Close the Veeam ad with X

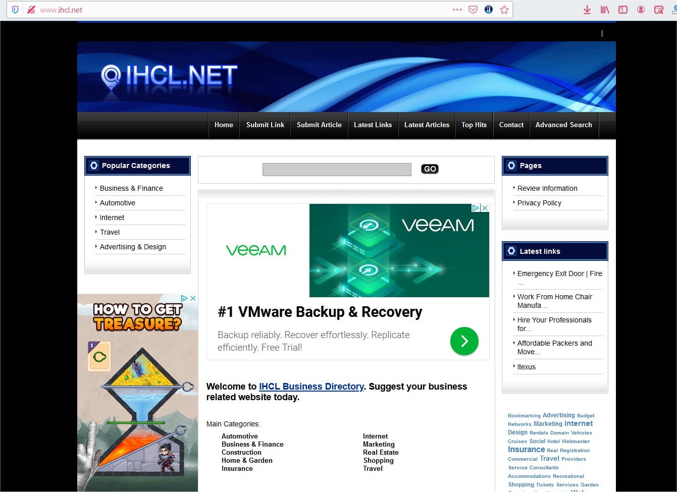tap(485, 208)
